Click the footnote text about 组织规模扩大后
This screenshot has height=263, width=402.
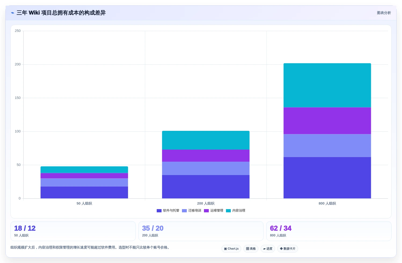[90, 247]
